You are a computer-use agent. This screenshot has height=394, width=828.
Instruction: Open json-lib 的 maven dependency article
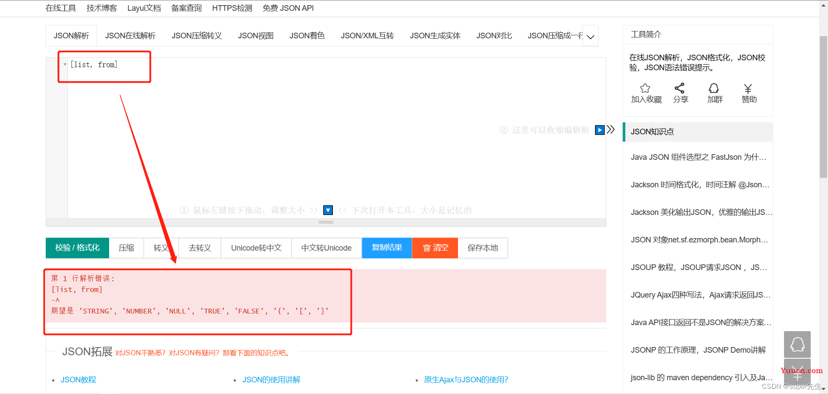point(702,378)
